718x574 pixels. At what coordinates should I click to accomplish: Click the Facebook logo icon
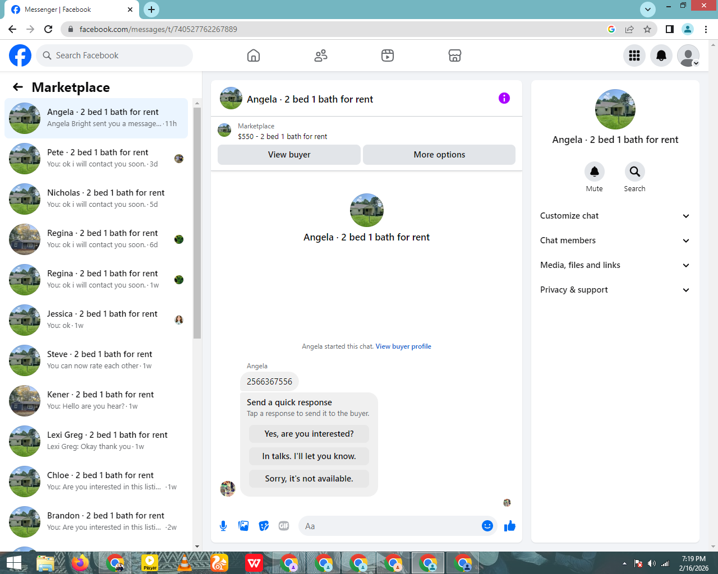coord(20,55)
